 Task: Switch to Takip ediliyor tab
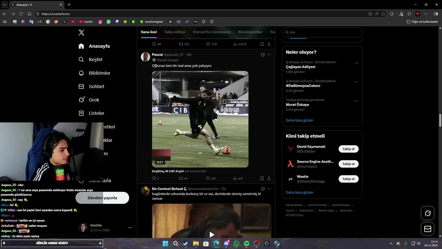175,32
